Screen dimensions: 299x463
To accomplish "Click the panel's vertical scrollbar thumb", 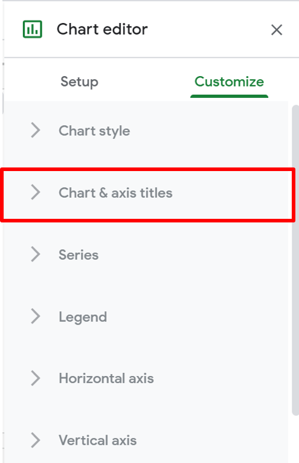I will click(295, 260).
